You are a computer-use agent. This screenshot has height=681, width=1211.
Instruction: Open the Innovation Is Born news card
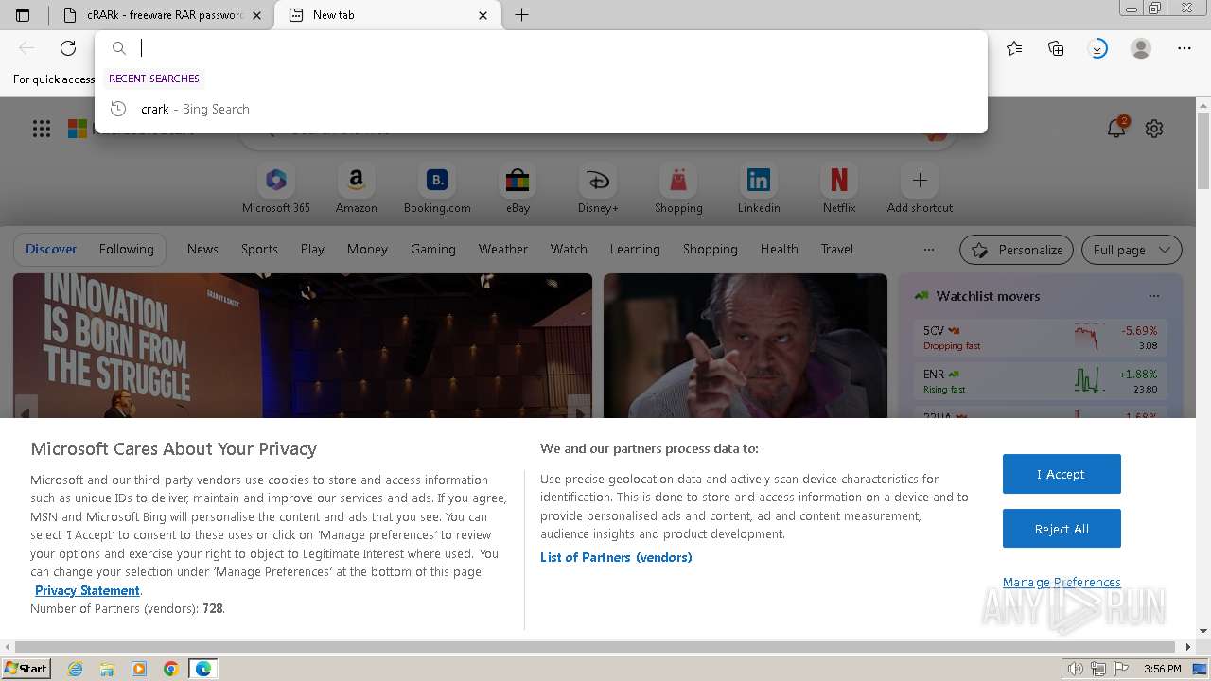(x=303, y=345)
